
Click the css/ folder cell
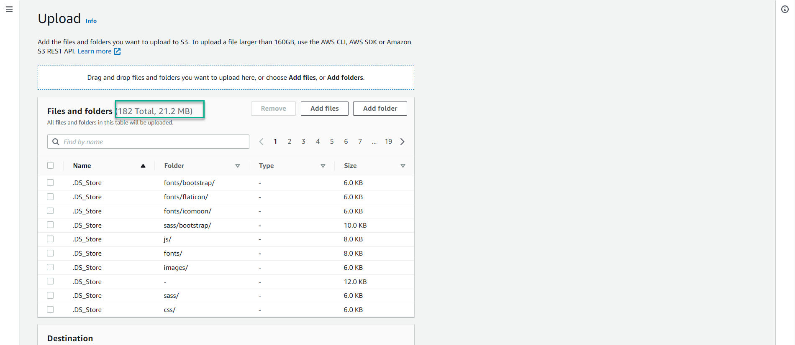[169, 310]
